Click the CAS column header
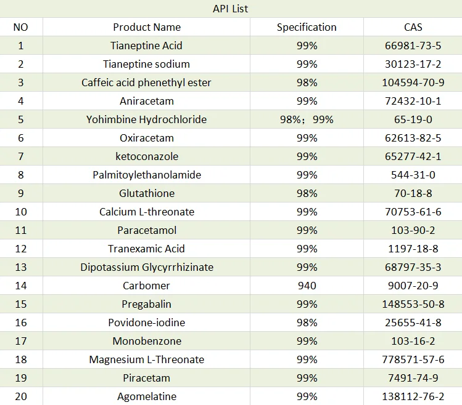 pyautogui.click(x=413, y=27)
